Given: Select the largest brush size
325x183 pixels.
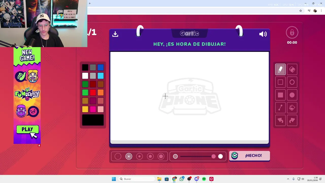Looking at the screenshot, I should pos(161,156).
